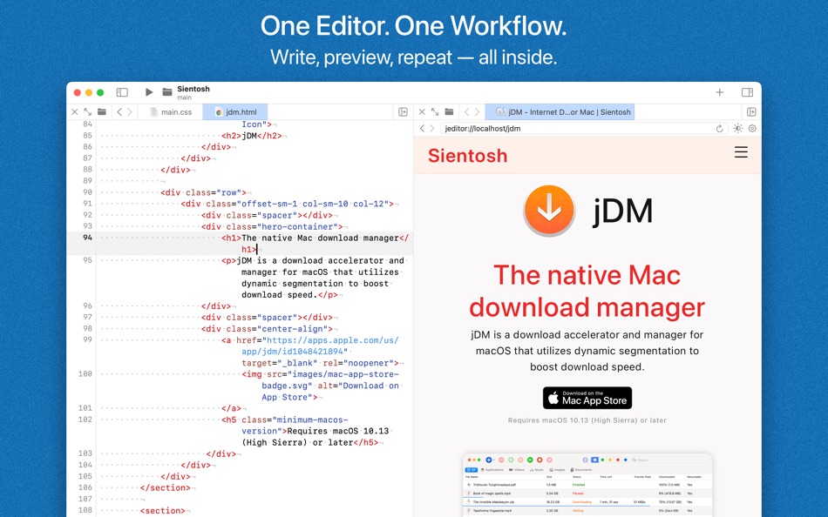This screenshot has width=828, height=517.
Task: Switch to the main.css tab
Action: pyautogui.click(x=171, y=111)
